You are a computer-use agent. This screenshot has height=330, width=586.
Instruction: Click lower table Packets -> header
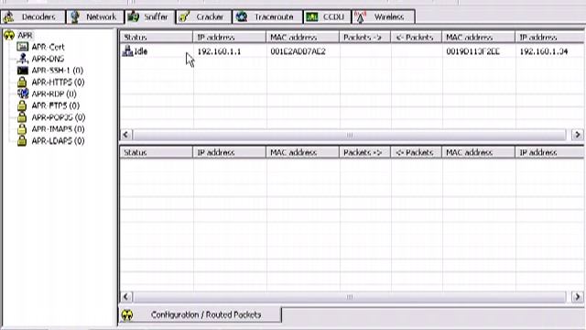click(364, 152)
